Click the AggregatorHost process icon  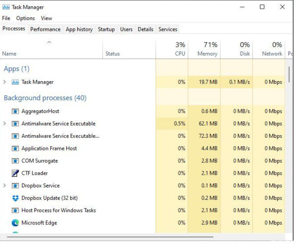(x=15, y=111)
